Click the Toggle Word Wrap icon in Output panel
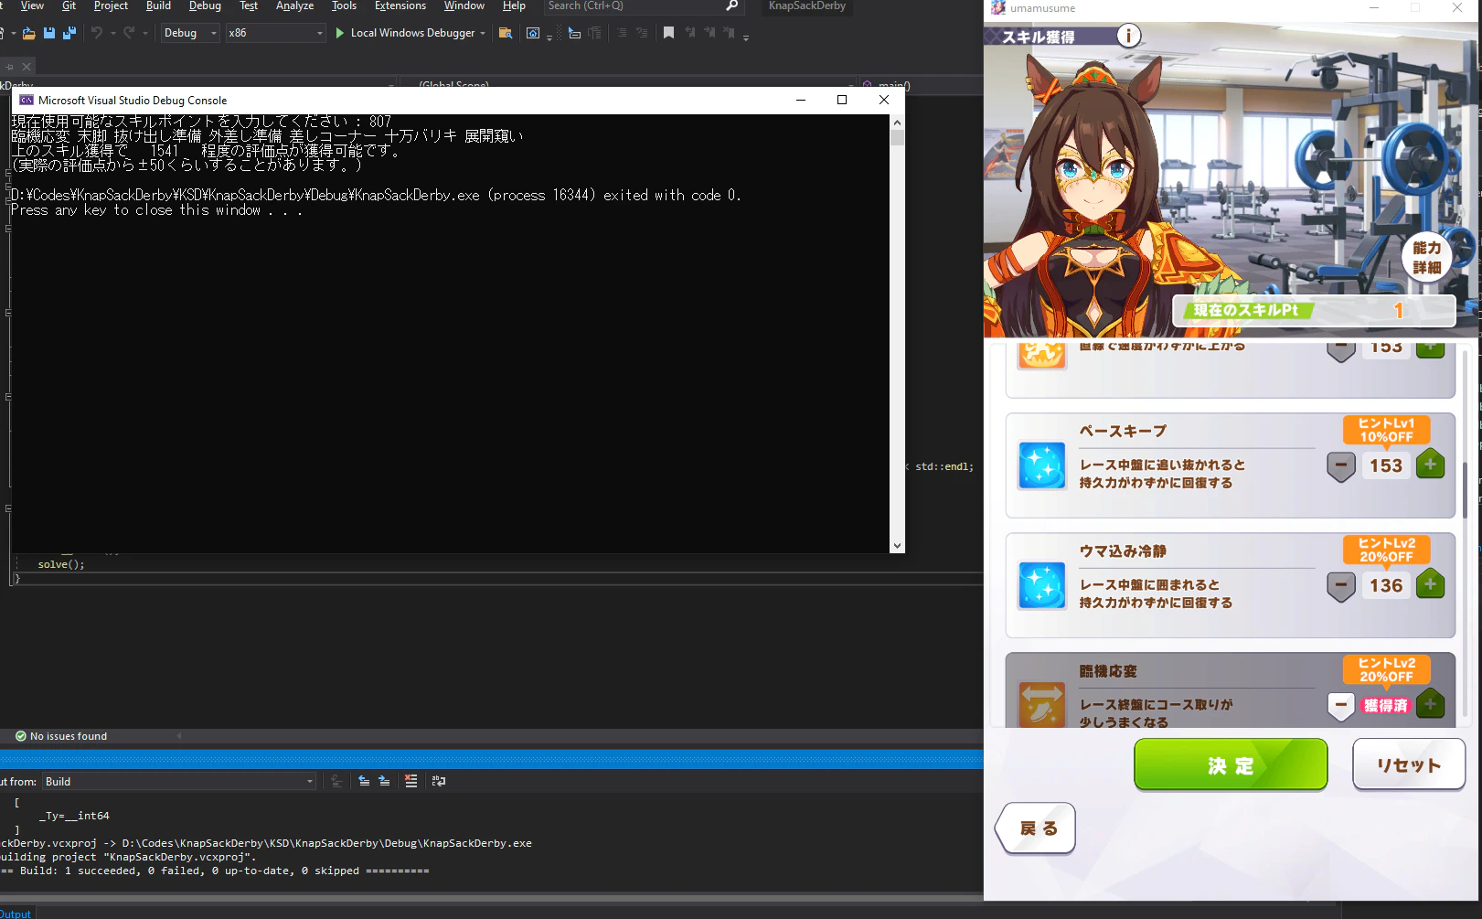The height and width of the screenshot is (919, 1482). pos(439,781)
